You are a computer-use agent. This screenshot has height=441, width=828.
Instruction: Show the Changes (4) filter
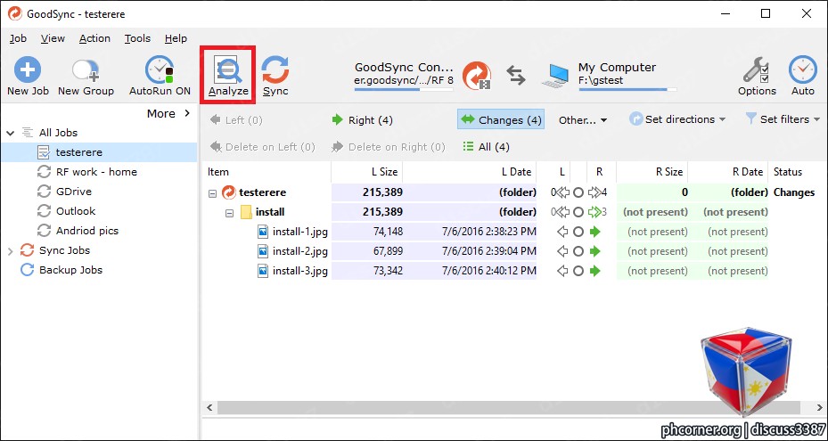coord(501,119)
